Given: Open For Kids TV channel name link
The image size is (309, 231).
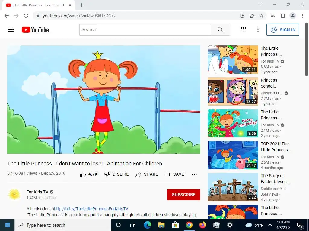Looking at the screenshot, I should point(37,192).
